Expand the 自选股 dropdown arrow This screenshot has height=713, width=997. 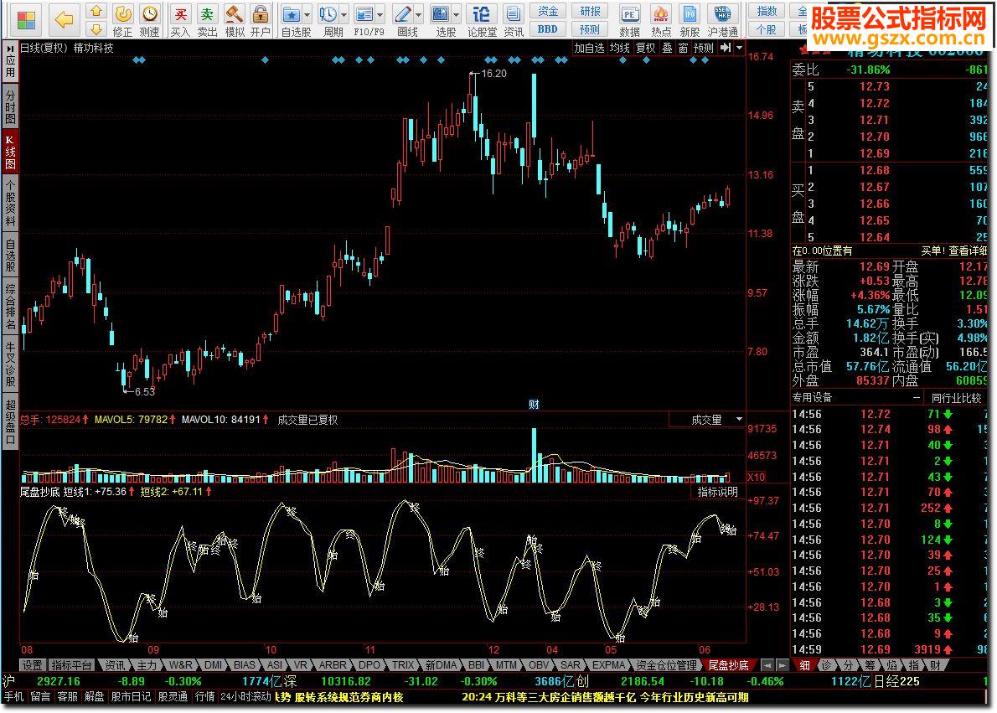click(307, 14)
